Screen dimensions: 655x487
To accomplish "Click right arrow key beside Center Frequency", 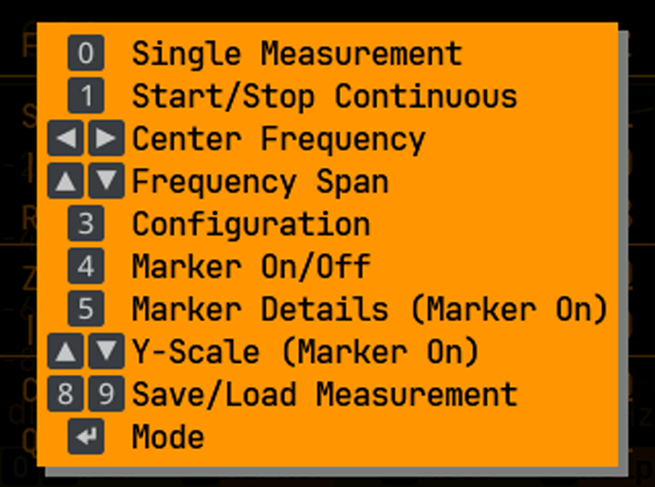I will point(106,138).
